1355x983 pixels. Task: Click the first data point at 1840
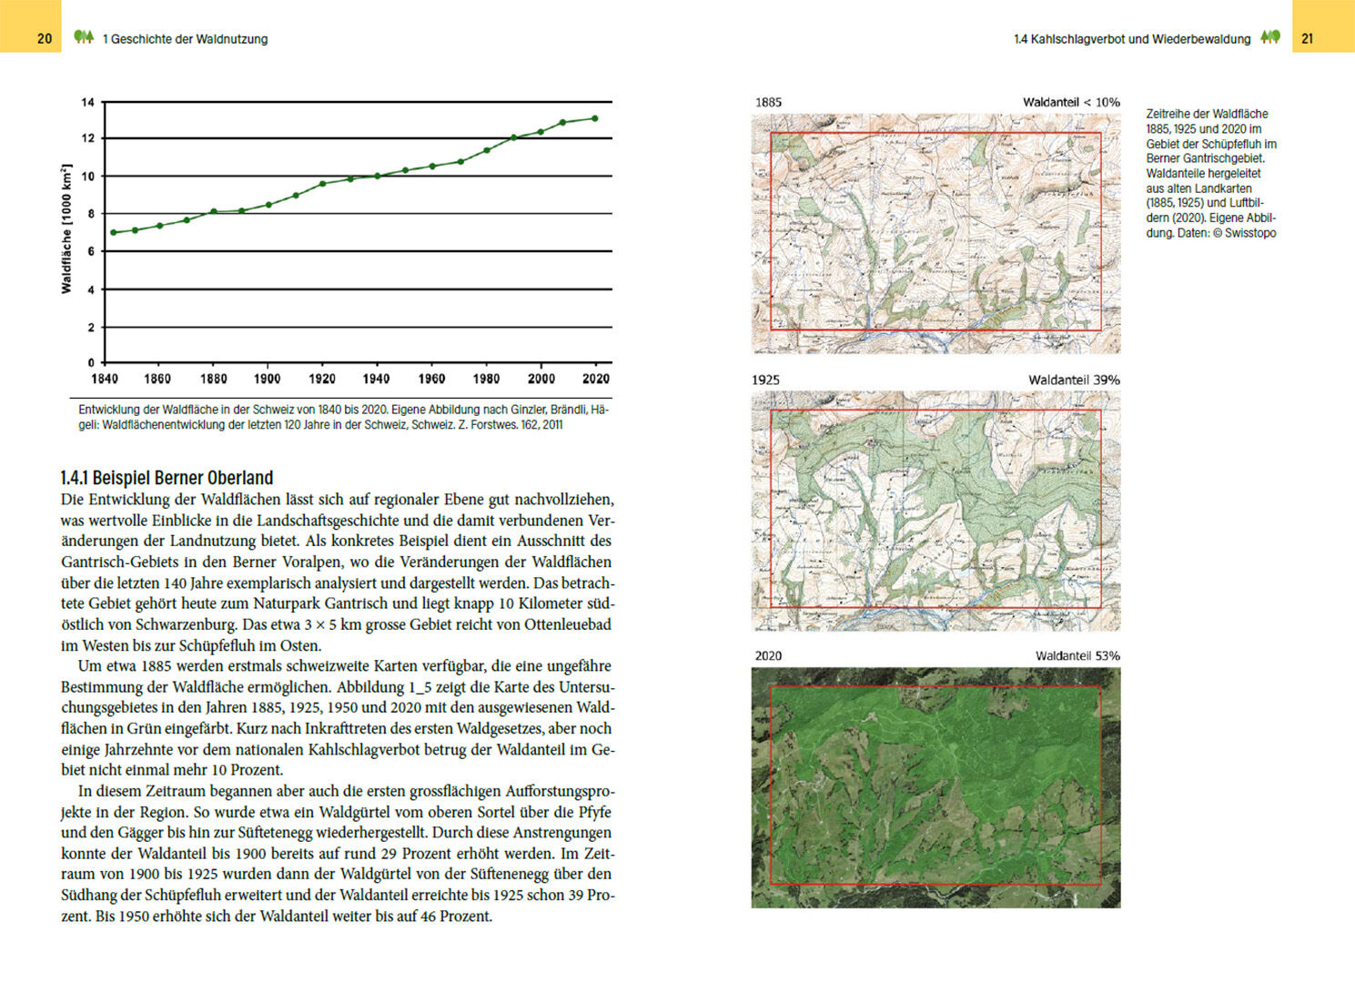[113, 232]
